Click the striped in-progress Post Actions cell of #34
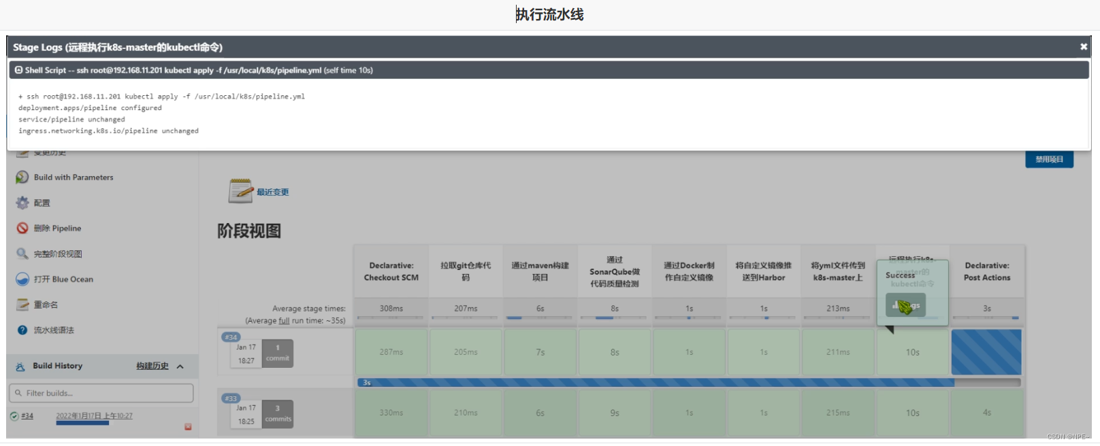1100x446 pixels. [x=986, y=352]
